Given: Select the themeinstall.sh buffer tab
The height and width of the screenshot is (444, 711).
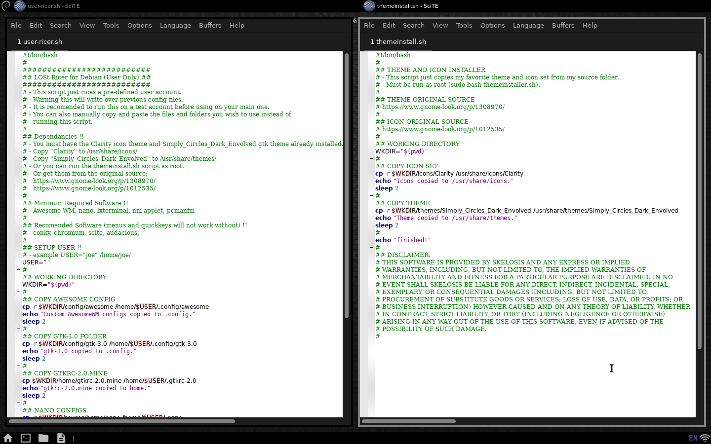Looking at the screenshot, I should pos(398,42).
